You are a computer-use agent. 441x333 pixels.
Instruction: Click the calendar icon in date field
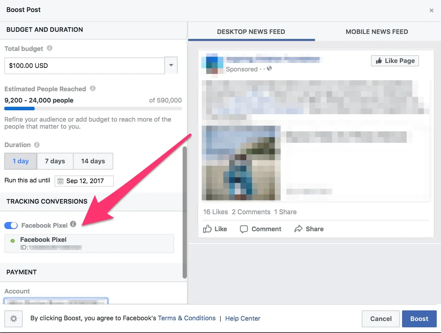click(61, 181)
